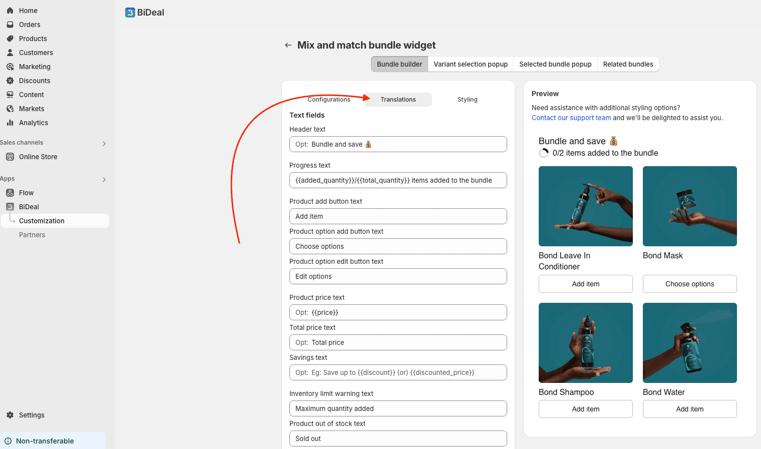761x449 pixels.
Task: Click the Product add button text field
Action: [398, 216]
